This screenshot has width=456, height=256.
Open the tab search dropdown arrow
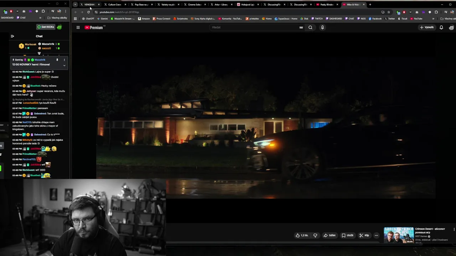coord(75,5)
